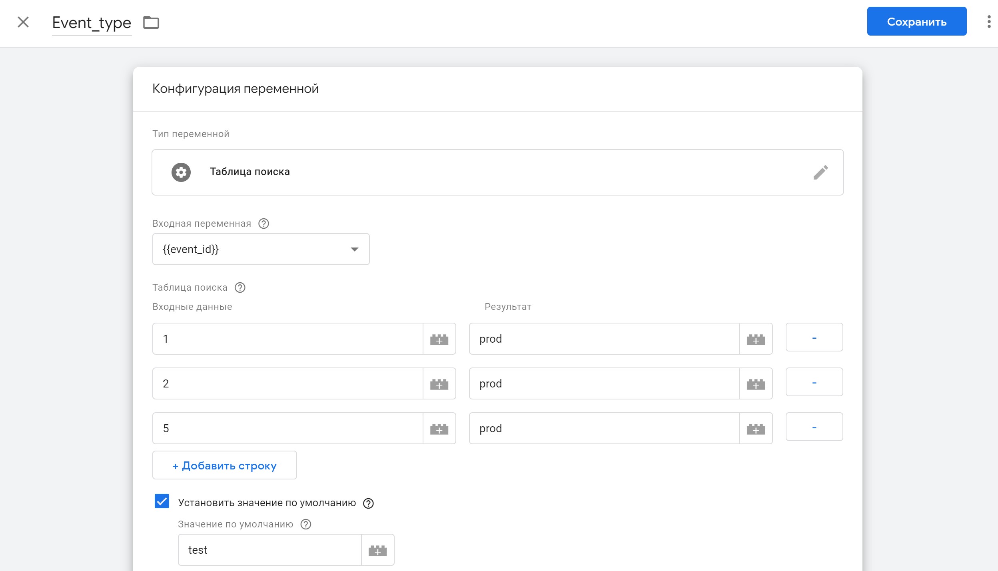
Task: Open help for Таблица поиска label
Action: point(240,287)
